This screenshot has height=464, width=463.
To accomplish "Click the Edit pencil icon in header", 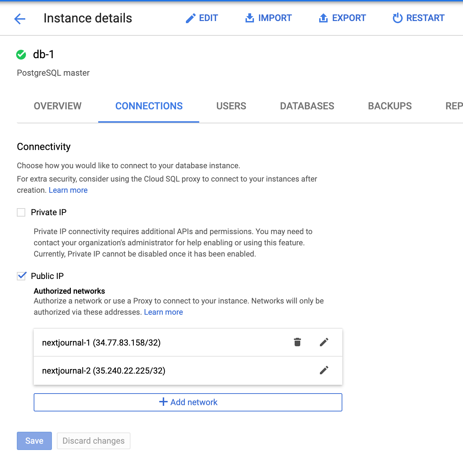I will pyautogui.click(x=190, y=18).
